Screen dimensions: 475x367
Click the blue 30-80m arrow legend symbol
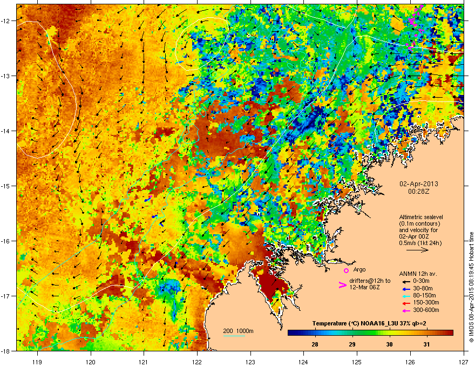pyautogui.click(x=405, y=289)
